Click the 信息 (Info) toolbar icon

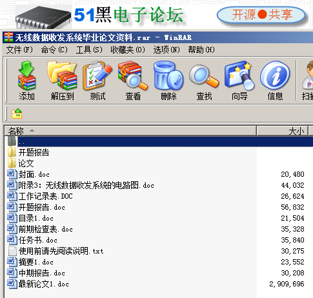(x=275, y=75)
